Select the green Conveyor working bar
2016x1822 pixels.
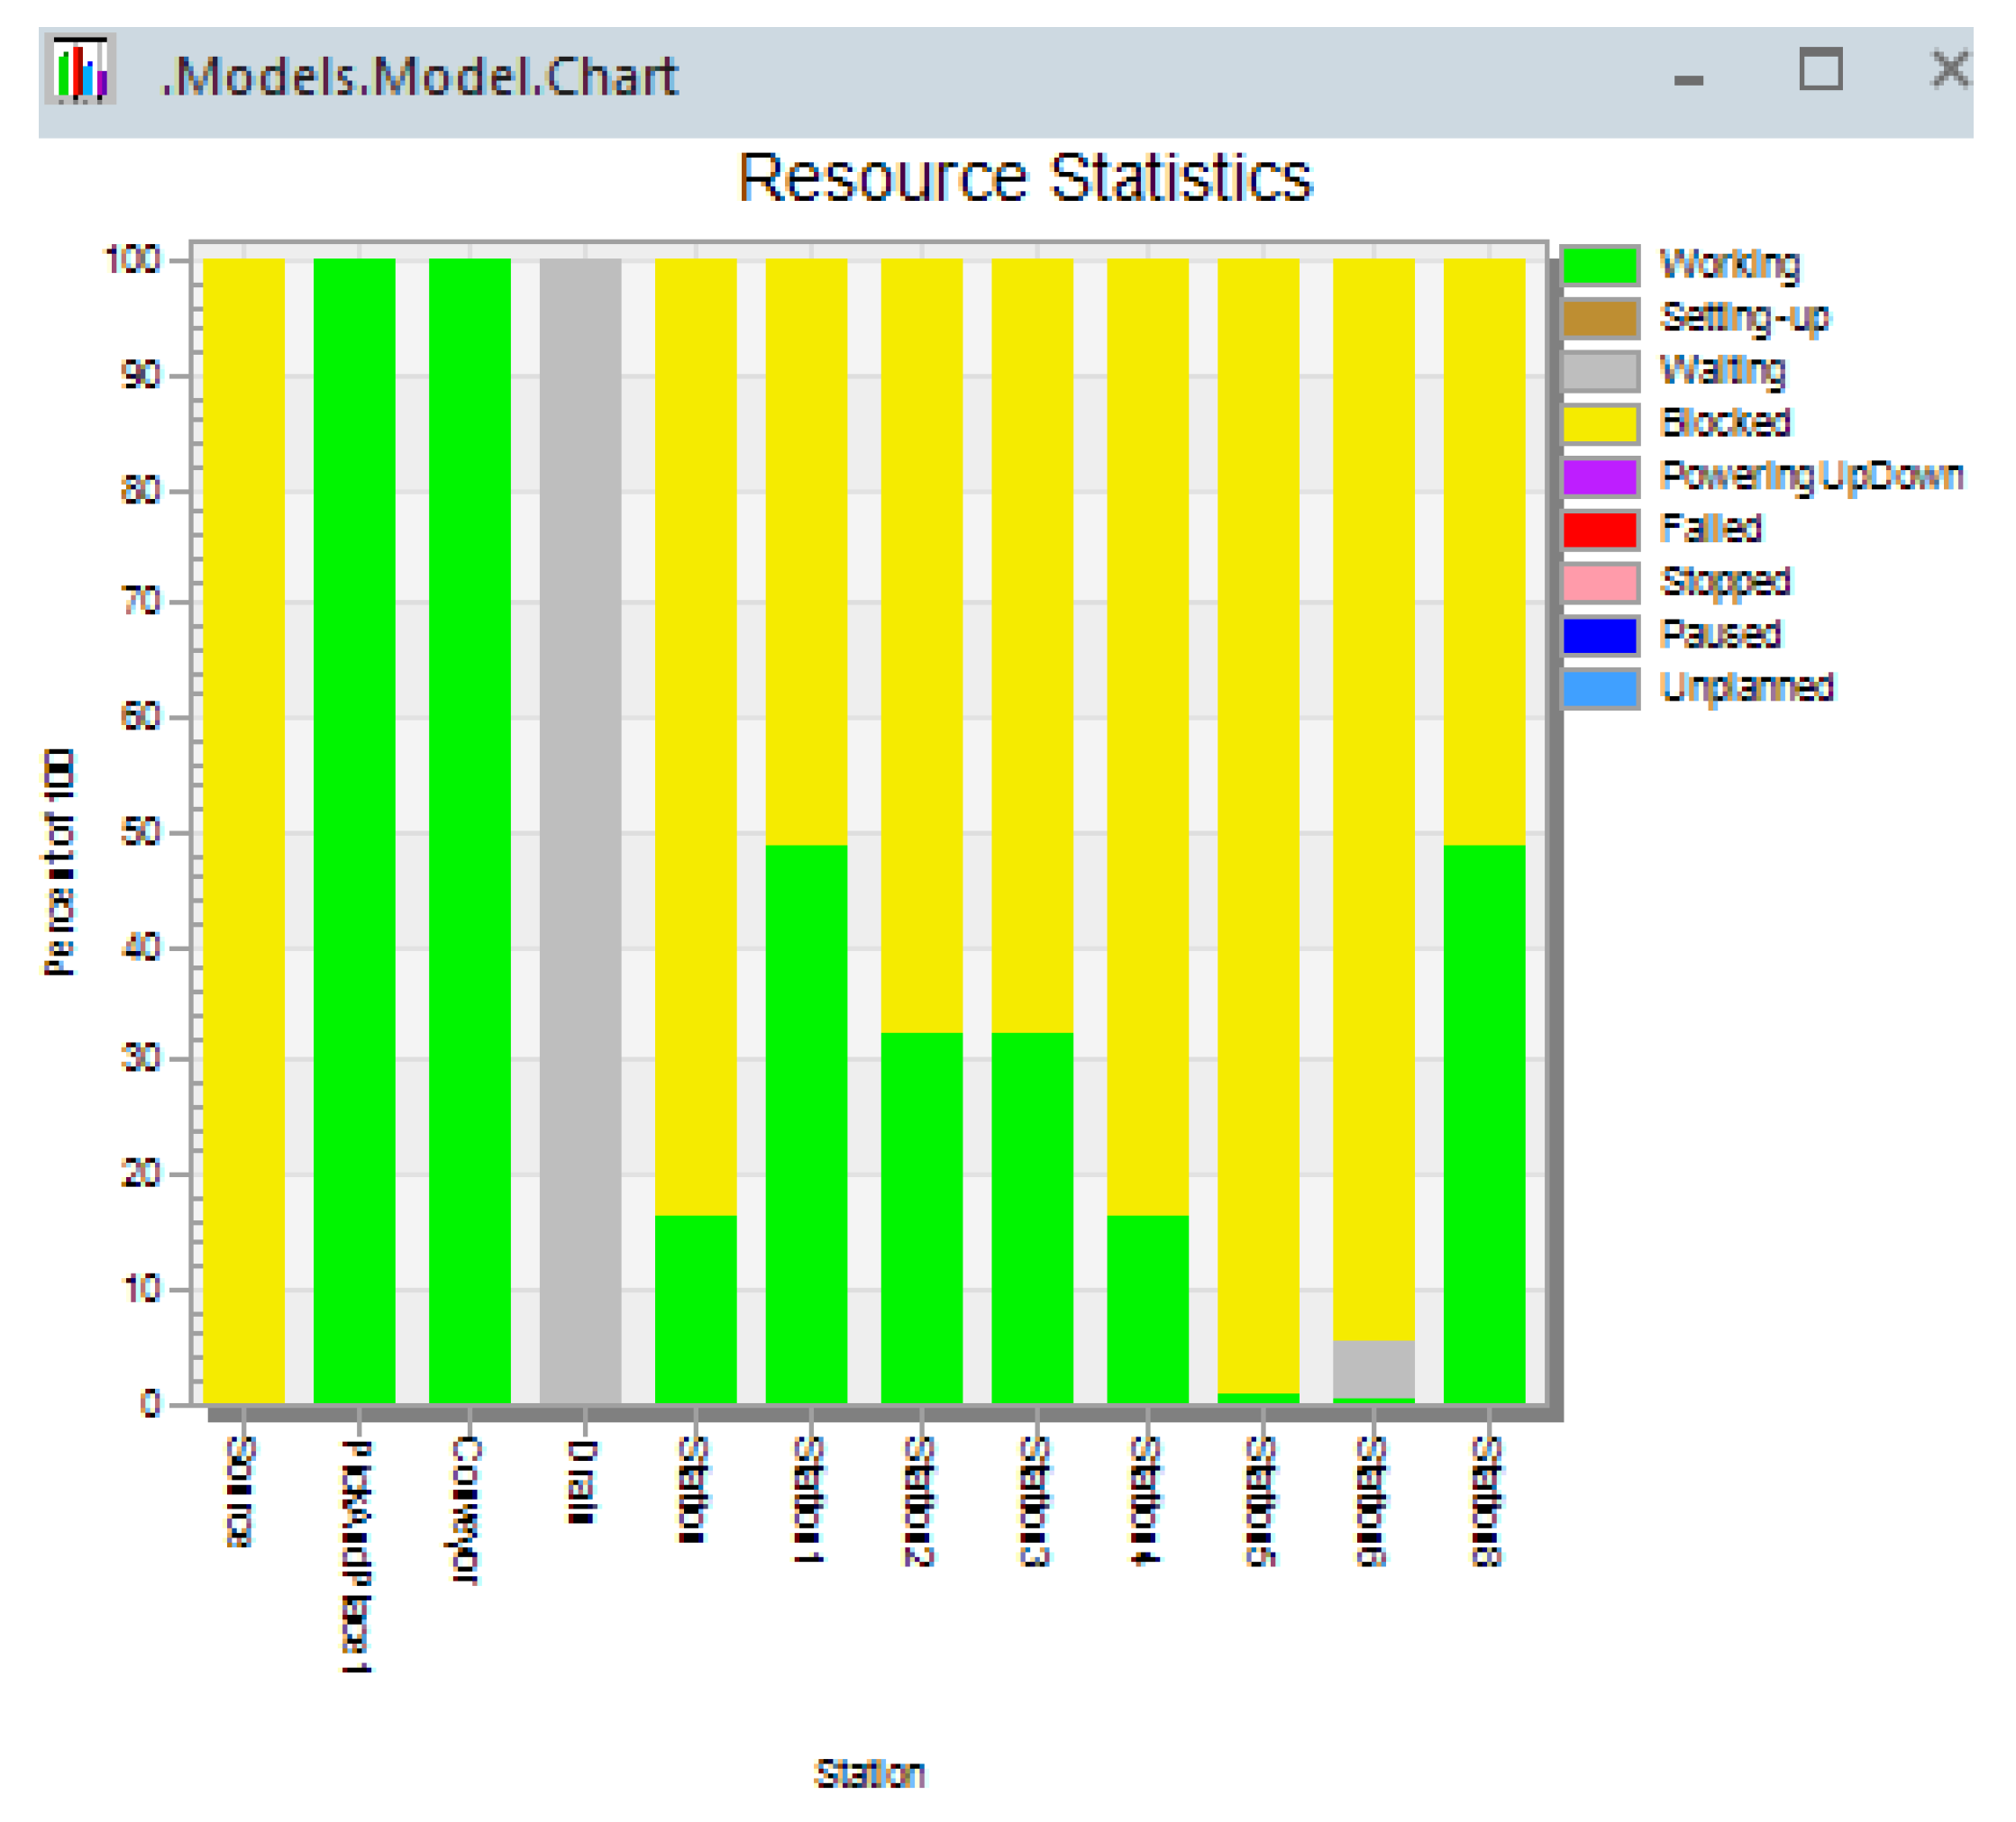click(x=469, y=829)
